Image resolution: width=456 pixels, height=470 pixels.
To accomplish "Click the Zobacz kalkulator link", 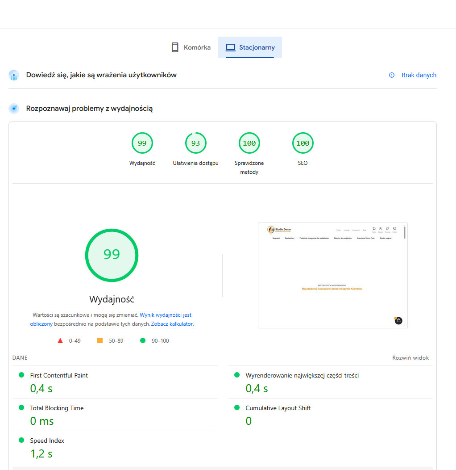I will point(172,323).
